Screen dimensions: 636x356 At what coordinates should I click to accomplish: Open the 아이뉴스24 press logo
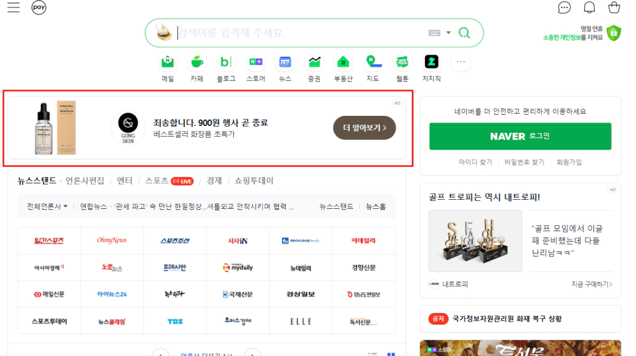pos(112,294)
